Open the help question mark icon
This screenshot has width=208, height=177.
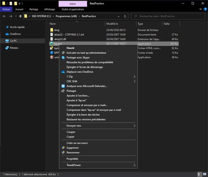[x=205, y=9]
